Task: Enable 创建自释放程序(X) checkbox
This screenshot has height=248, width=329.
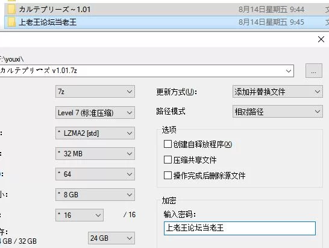Action: [168, 144]
